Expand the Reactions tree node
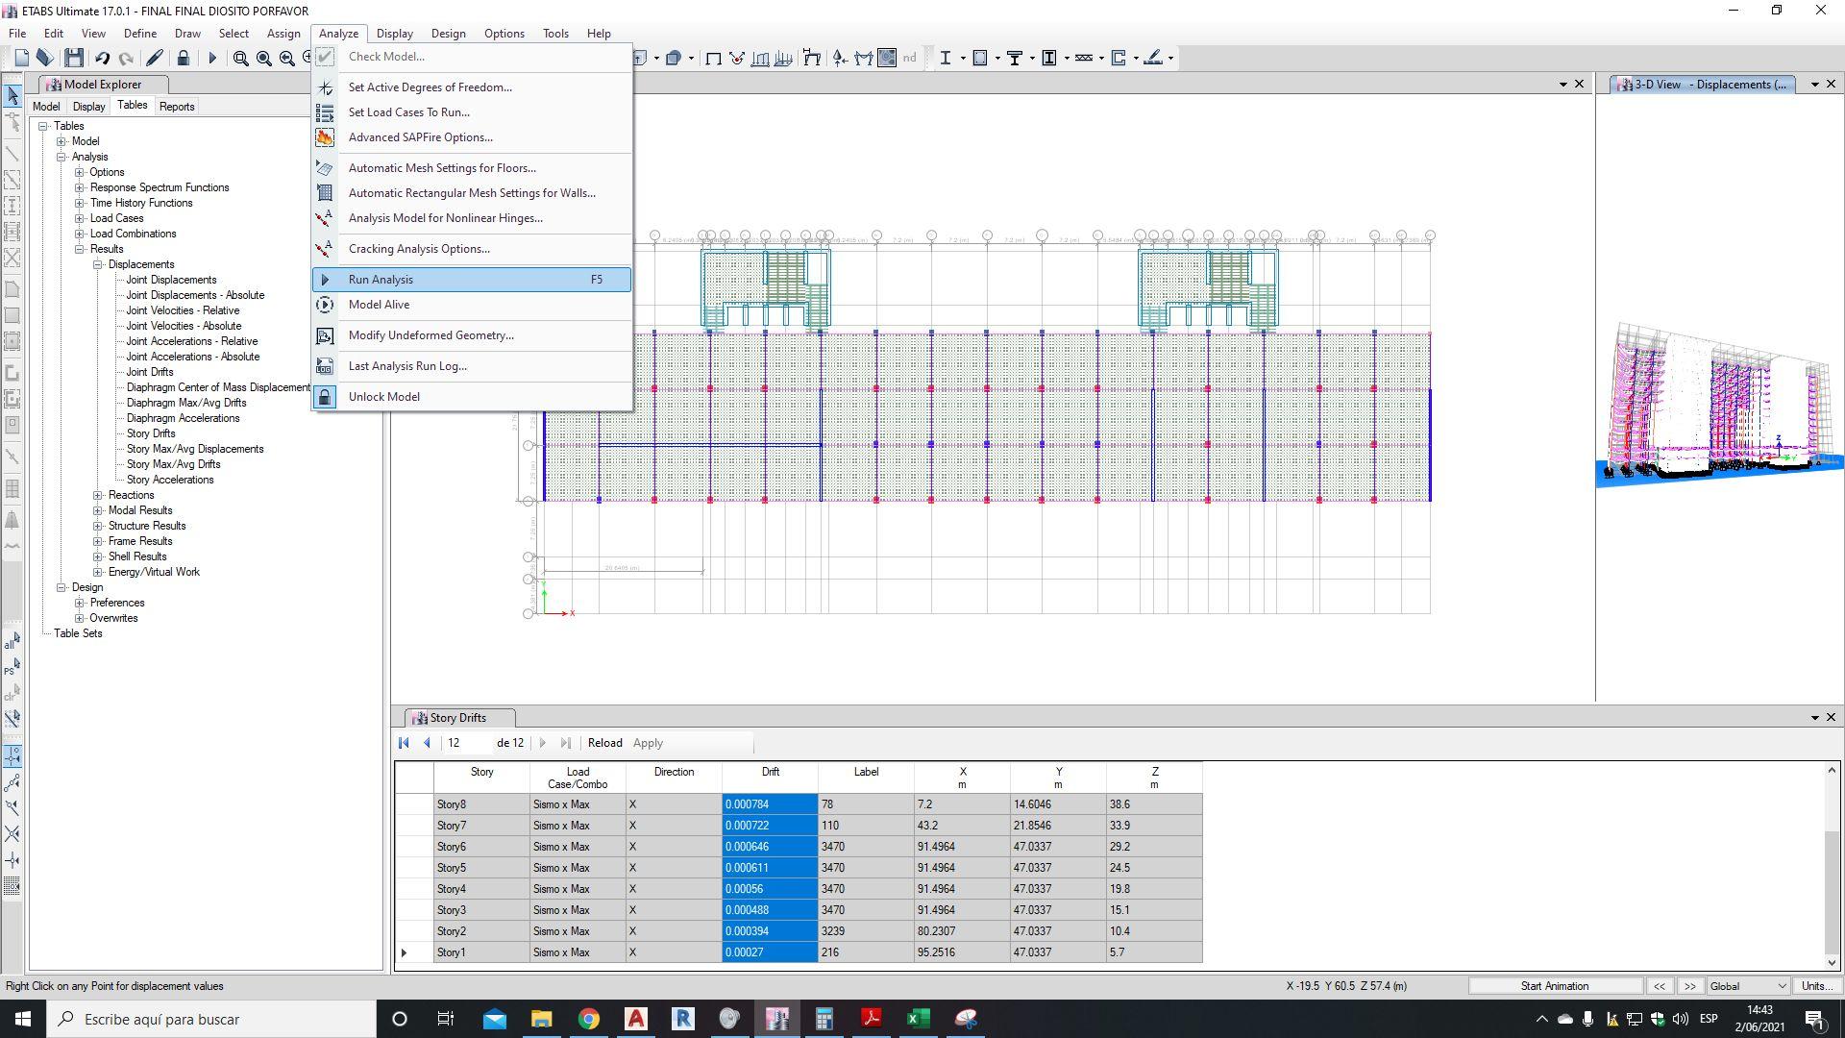Image resolution: width=1845 pixels, height=1038 pixels. click(98, 495)
